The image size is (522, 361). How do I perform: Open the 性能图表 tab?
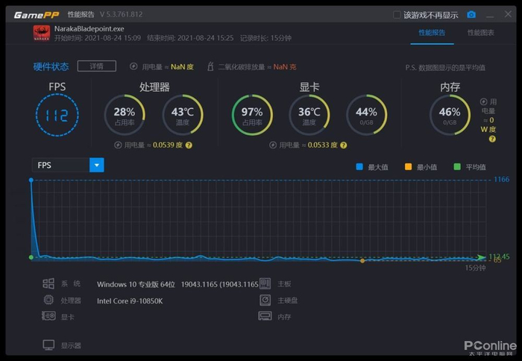click(x=480, y=33)
